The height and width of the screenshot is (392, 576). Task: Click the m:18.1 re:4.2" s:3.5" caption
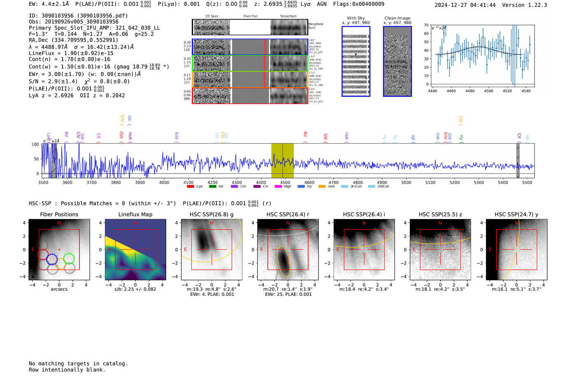[440, 289]
